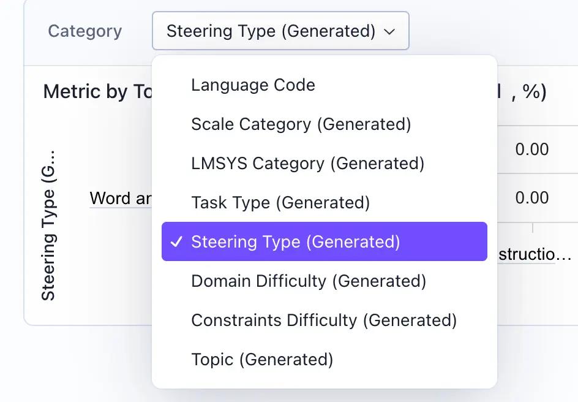Choose Constraints Difficulty (Generated) option
Image resolution: width=578 pixels, height=402 pixels.
pos(324,320)
